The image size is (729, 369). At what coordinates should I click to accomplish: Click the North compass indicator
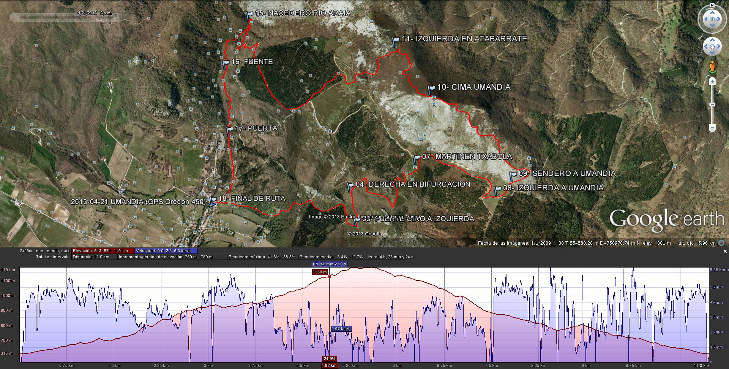[712, 5]
